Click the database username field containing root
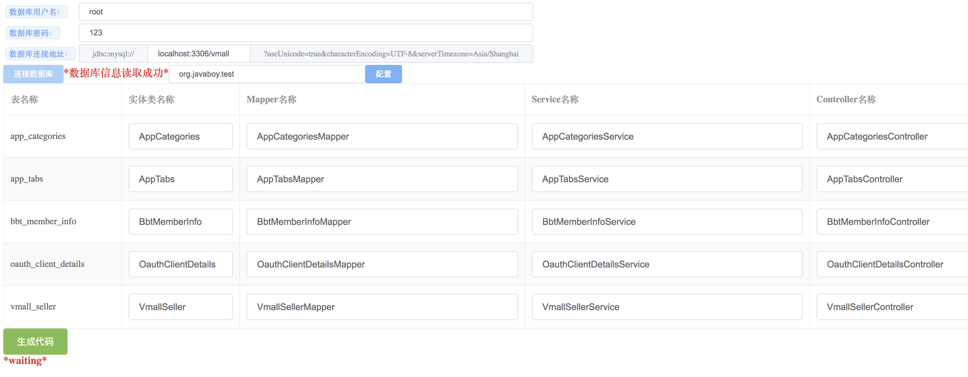Viewport: 968px width, 377px height. coord(306,12)
